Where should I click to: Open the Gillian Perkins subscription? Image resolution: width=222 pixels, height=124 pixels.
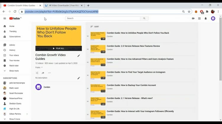[16, 114]
